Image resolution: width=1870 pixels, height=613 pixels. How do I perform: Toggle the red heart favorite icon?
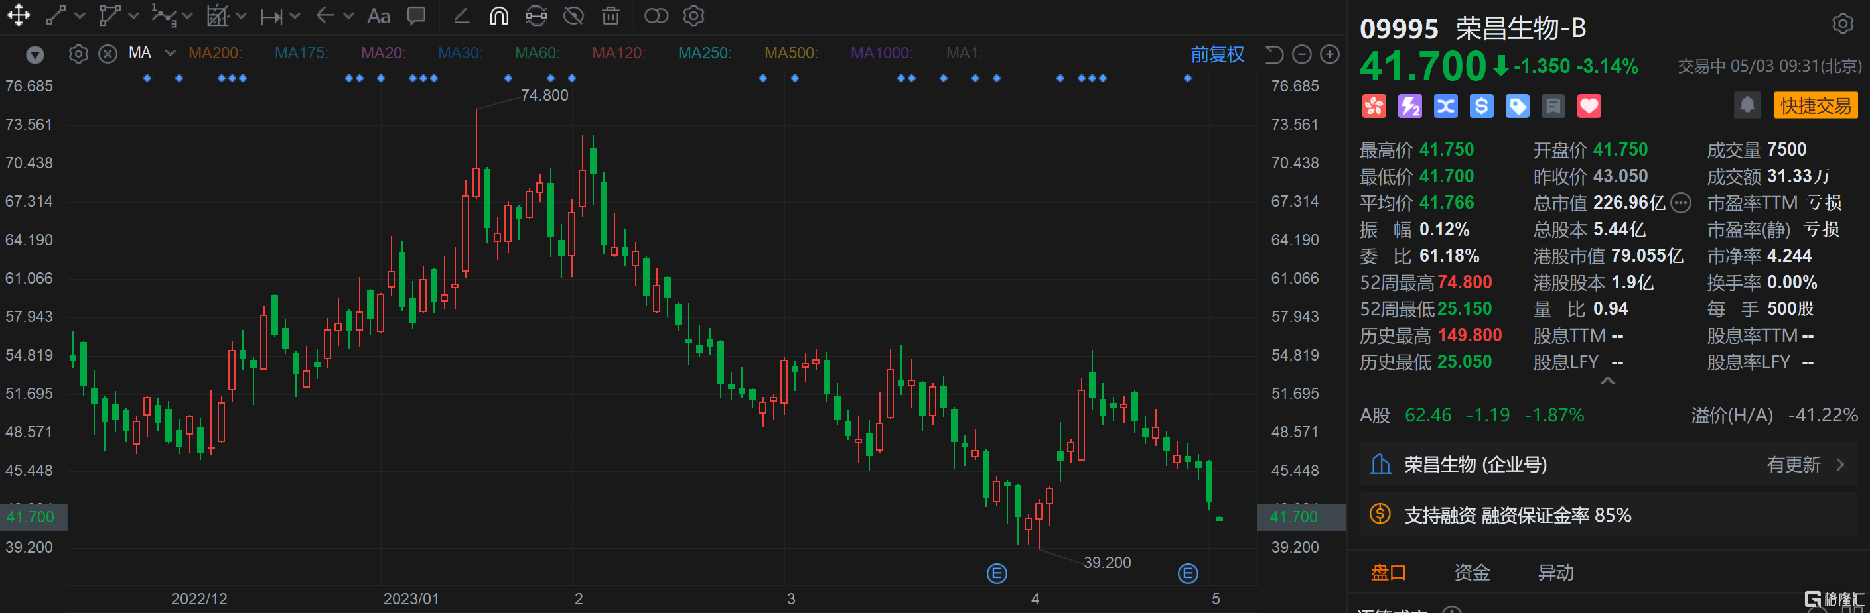1589,107
